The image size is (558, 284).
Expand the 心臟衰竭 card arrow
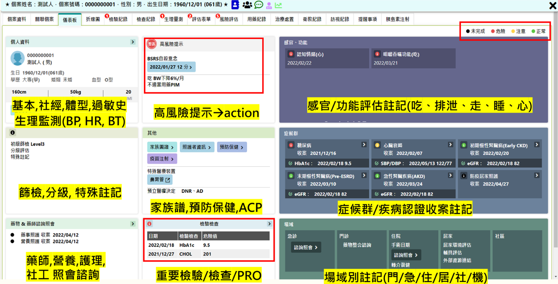451,145
